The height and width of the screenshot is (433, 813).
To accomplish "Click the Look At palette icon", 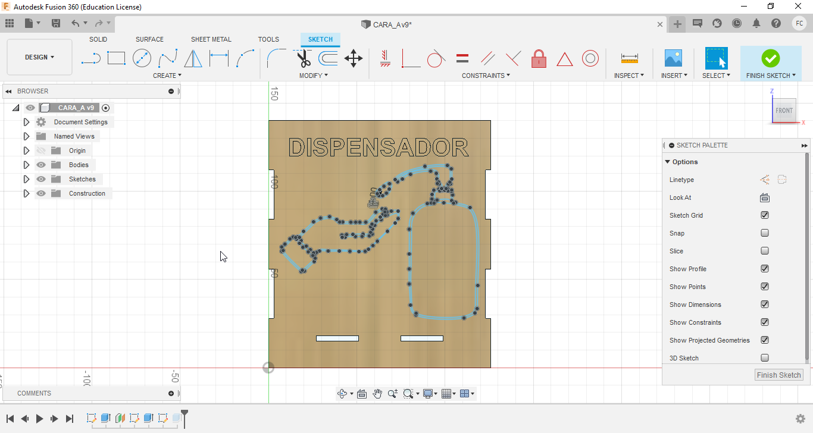I will 765,197.
